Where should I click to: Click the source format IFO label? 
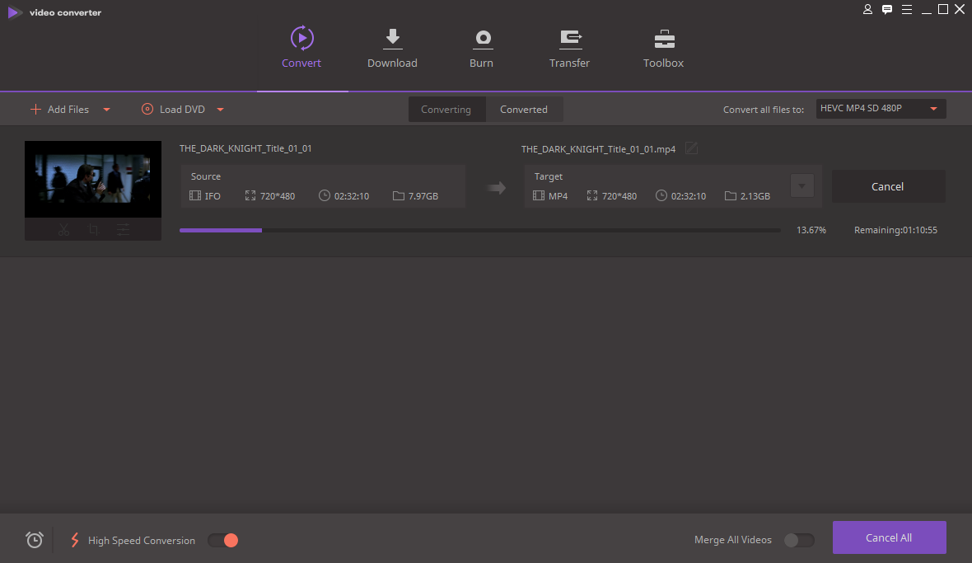(213, 196)
